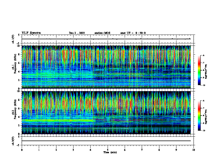The image size is (218, 168).
Task: Click the "station=MOS" header label
Action: 102,33
